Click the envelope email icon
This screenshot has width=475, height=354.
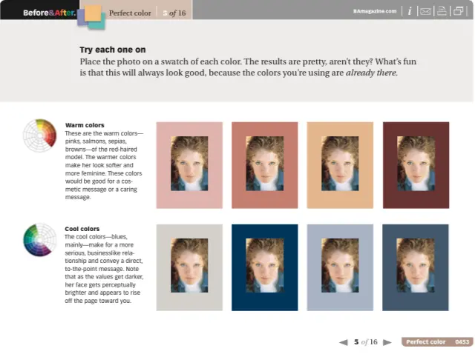425,11
